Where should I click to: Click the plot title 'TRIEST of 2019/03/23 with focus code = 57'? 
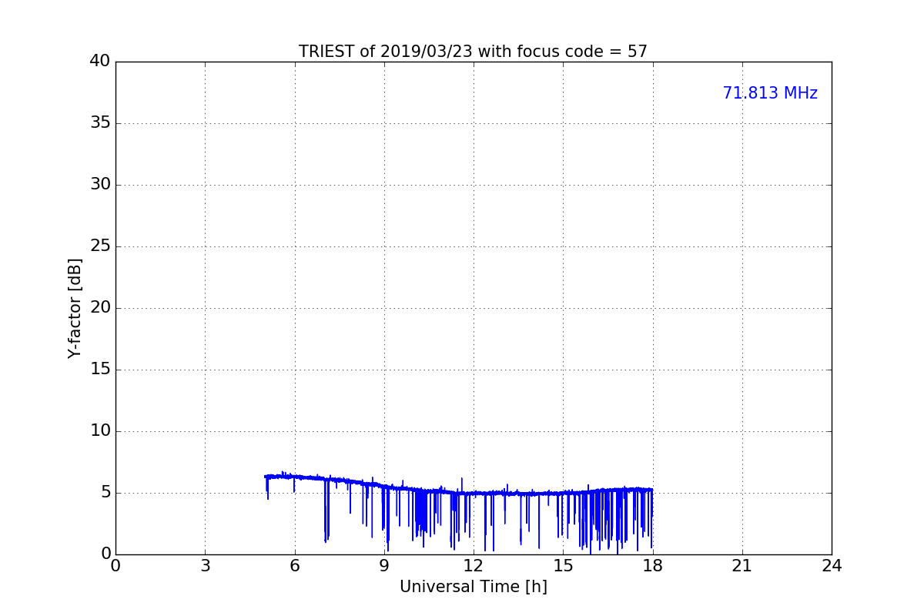(x=473, y=52)
